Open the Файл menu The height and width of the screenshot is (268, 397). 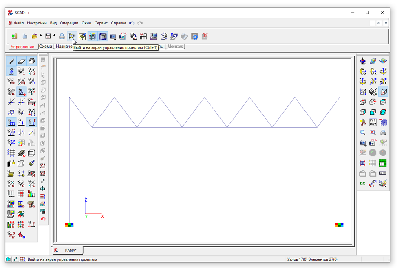click(x=19, y=23)
